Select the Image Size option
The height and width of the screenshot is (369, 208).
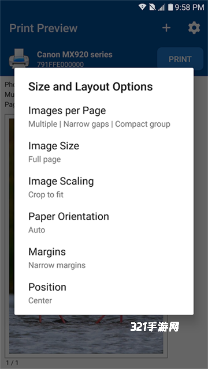(x=104, y=152)
